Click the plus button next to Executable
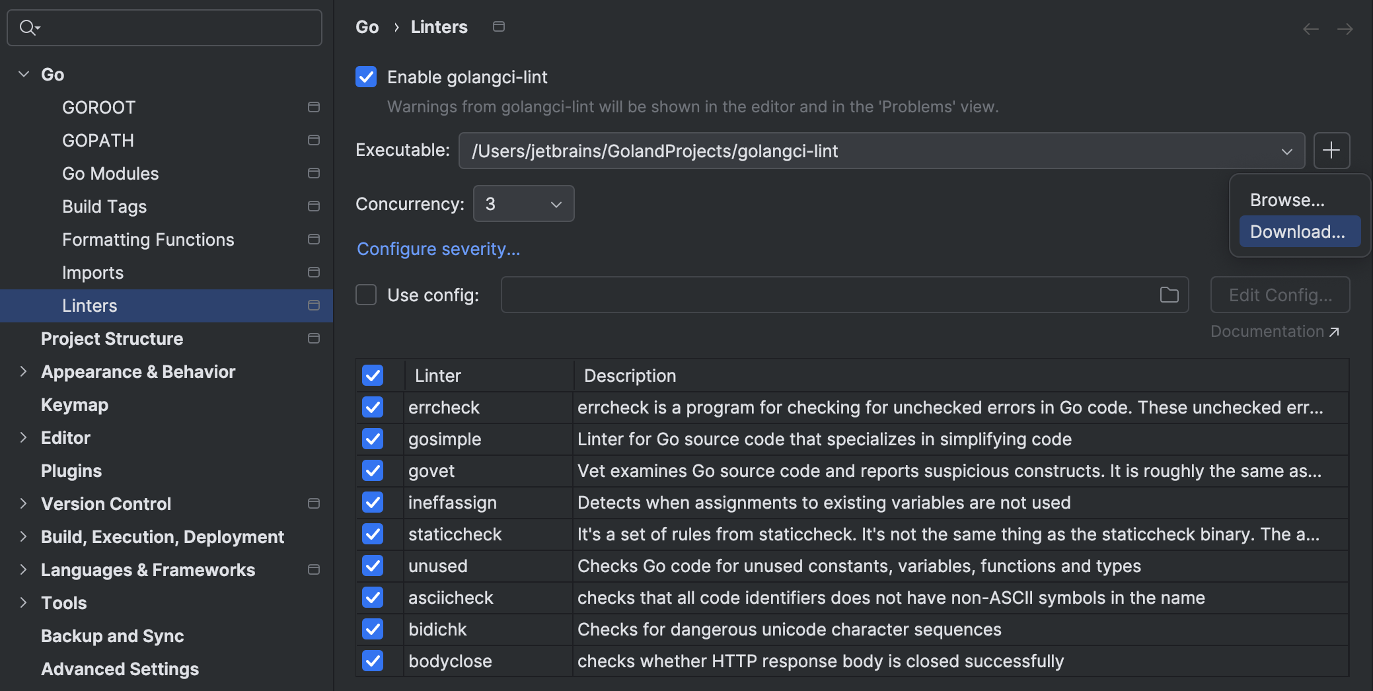This screenshot has height=691, width=1373. 1331,151
